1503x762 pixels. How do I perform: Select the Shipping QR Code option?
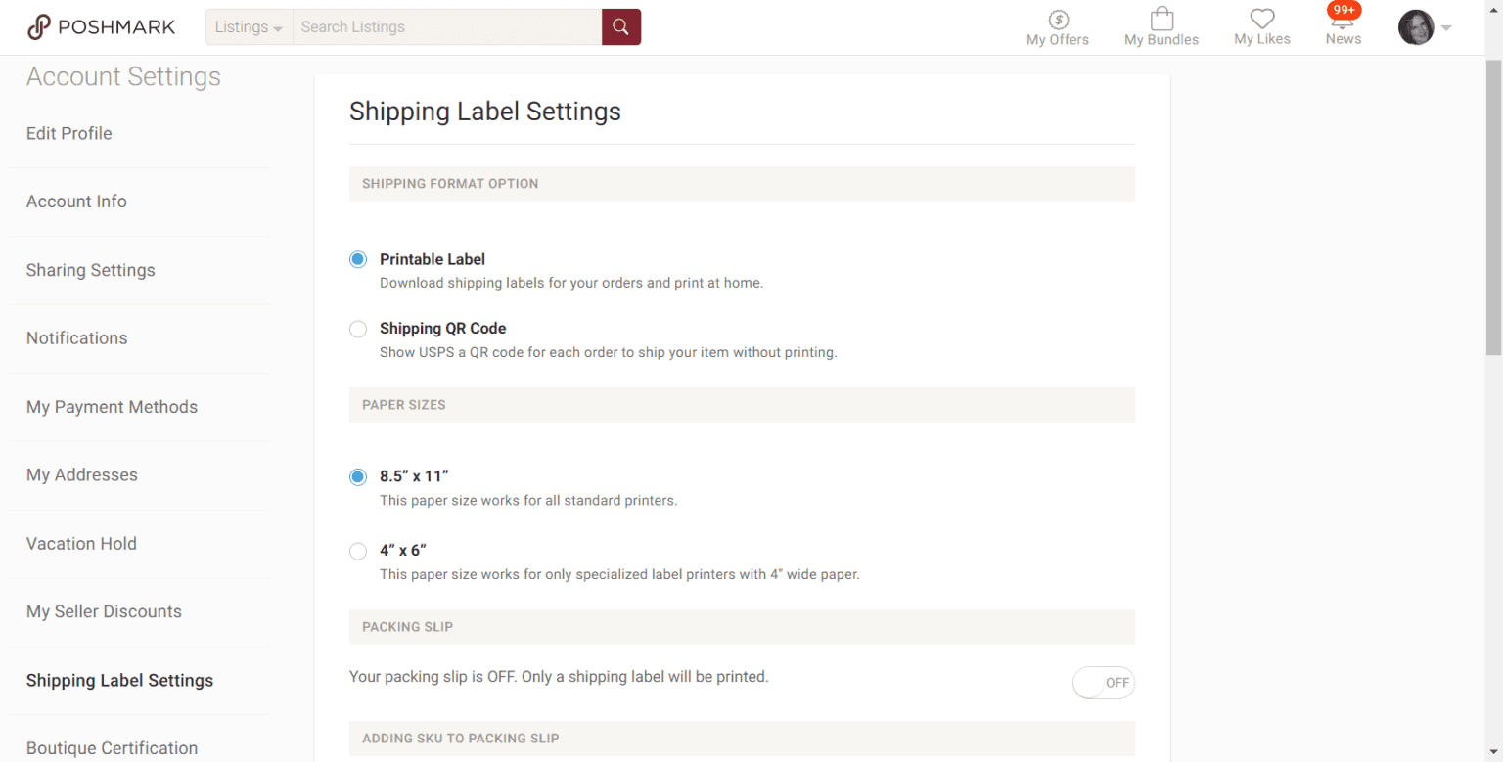point(358,329)
